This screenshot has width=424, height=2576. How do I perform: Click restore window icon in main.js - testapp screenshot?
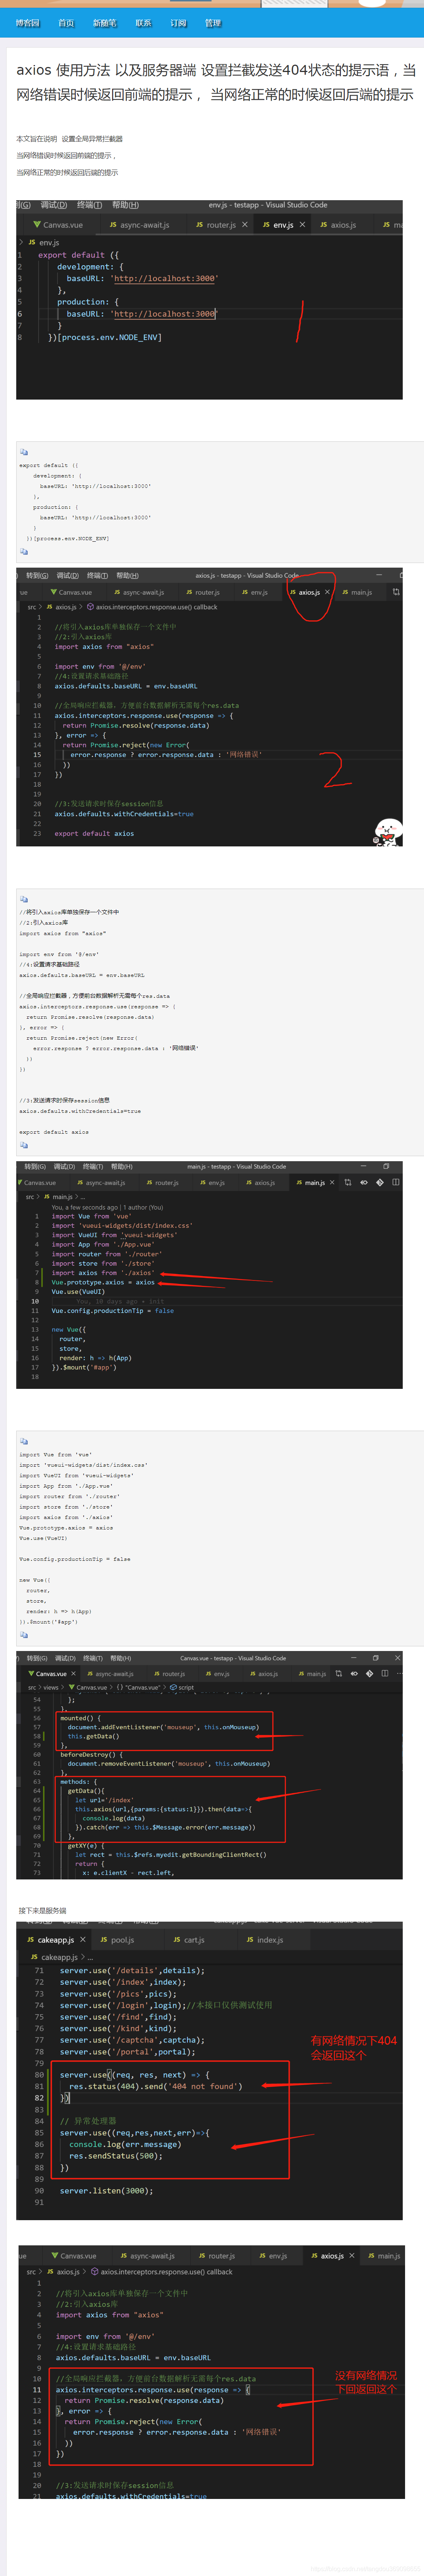(386, 1166)
